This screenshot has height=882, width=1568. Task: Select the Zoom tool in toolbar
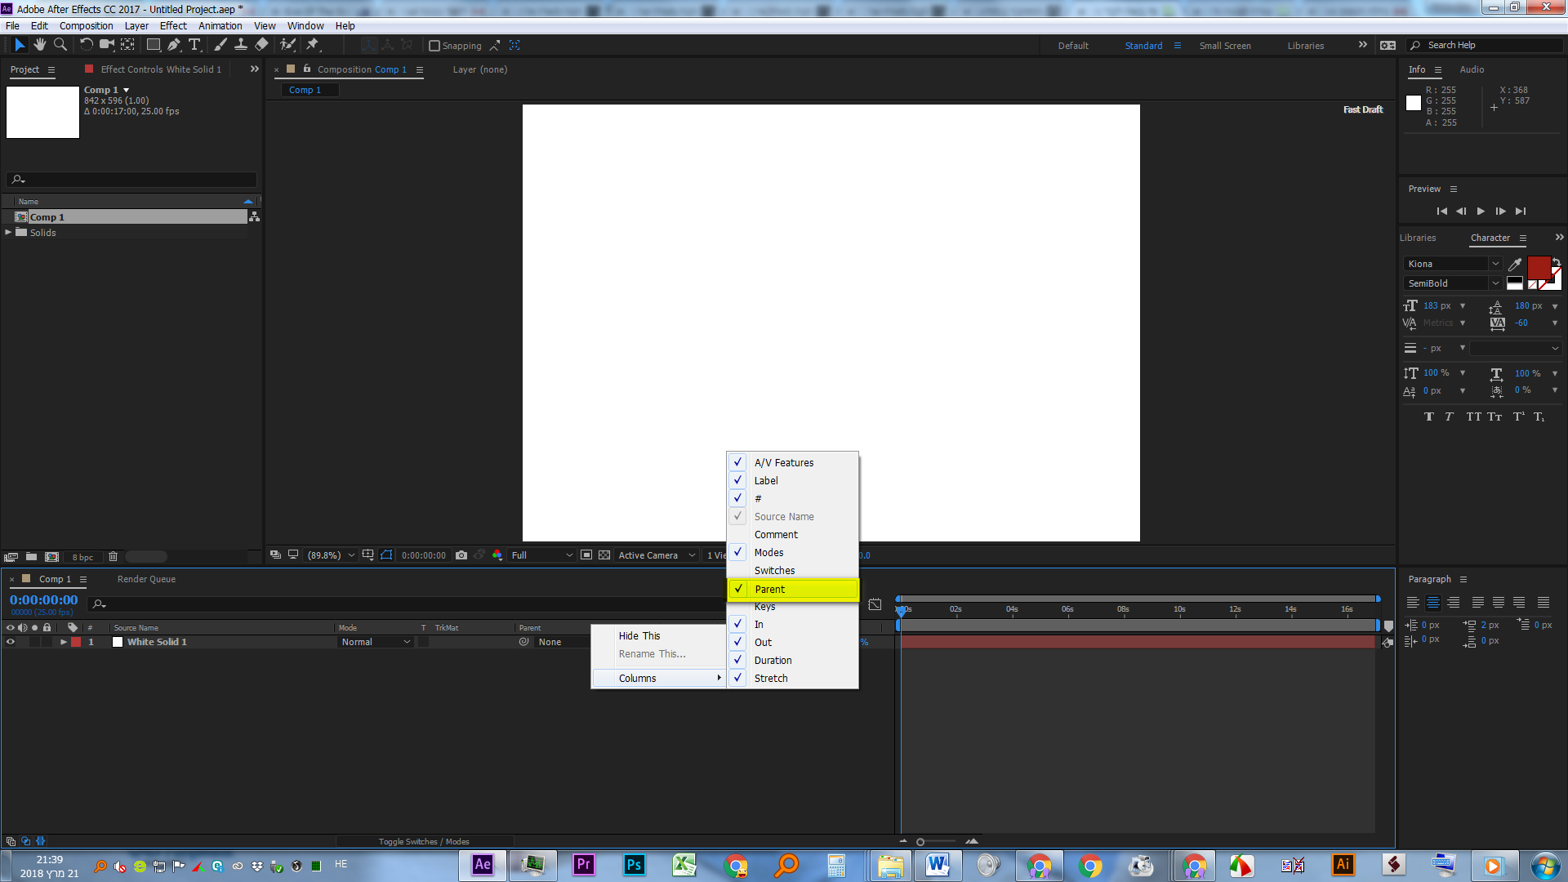[60, 45]
